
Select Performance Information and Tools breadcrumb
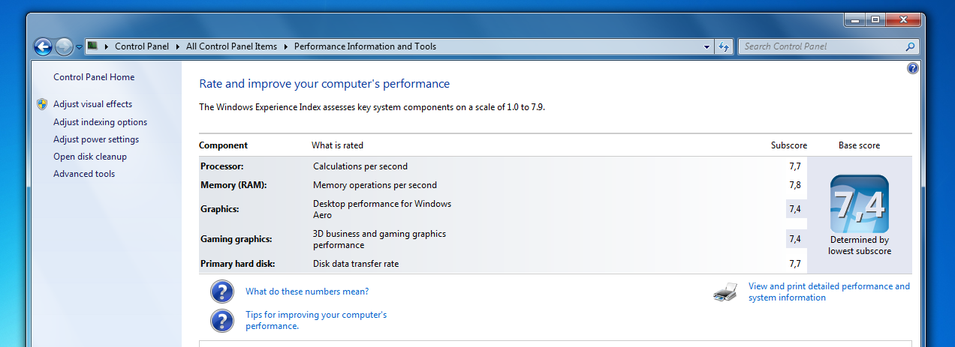(365, 46)
